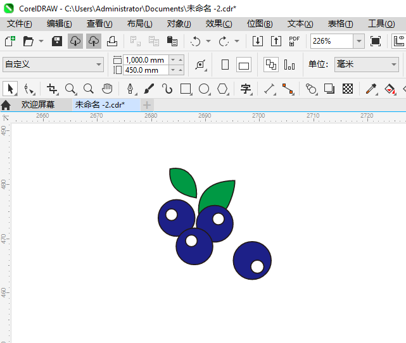Select portrait page orientation

(x=225, y=65)
